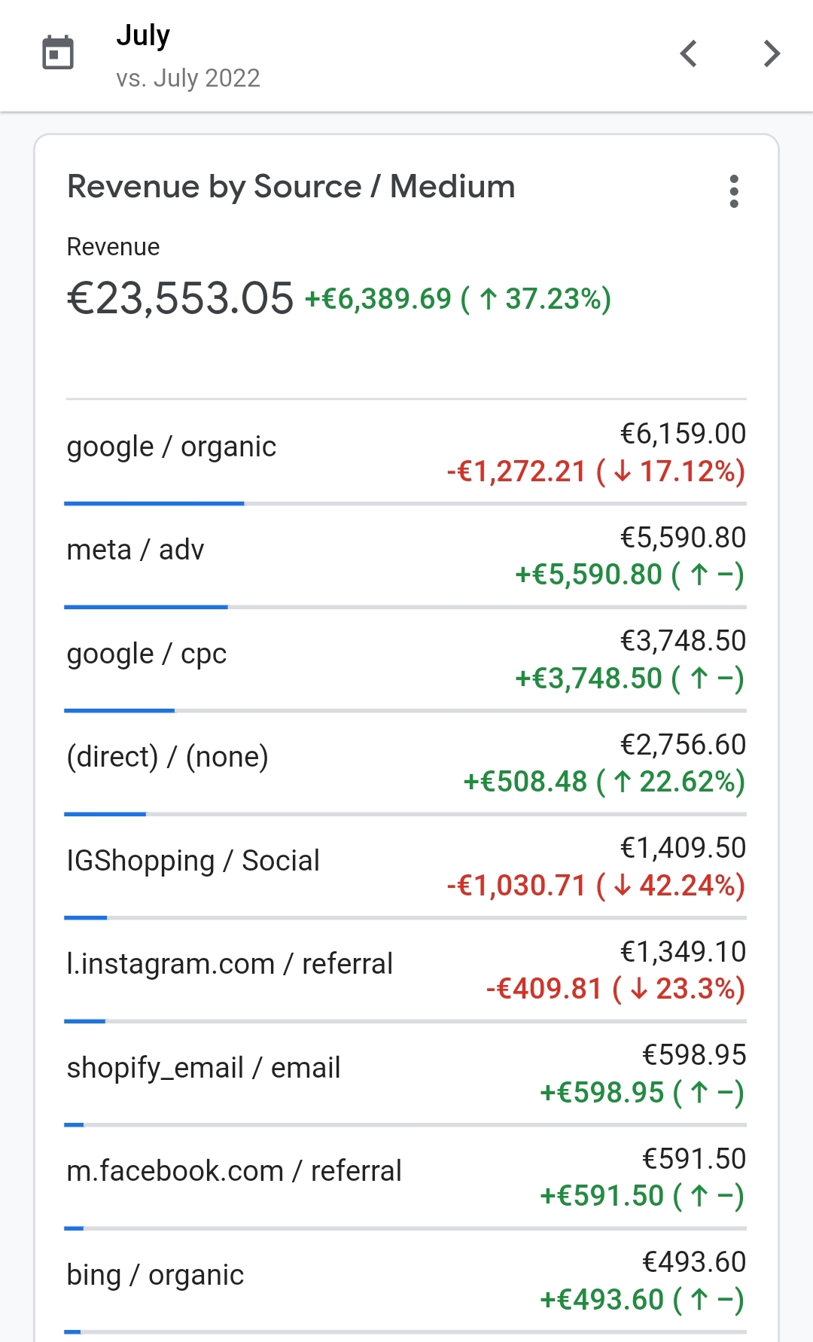The width and height of the screenshot is (813, 1342).
Task: Select the shopify_email / email row
Action: coord(203,1068)
